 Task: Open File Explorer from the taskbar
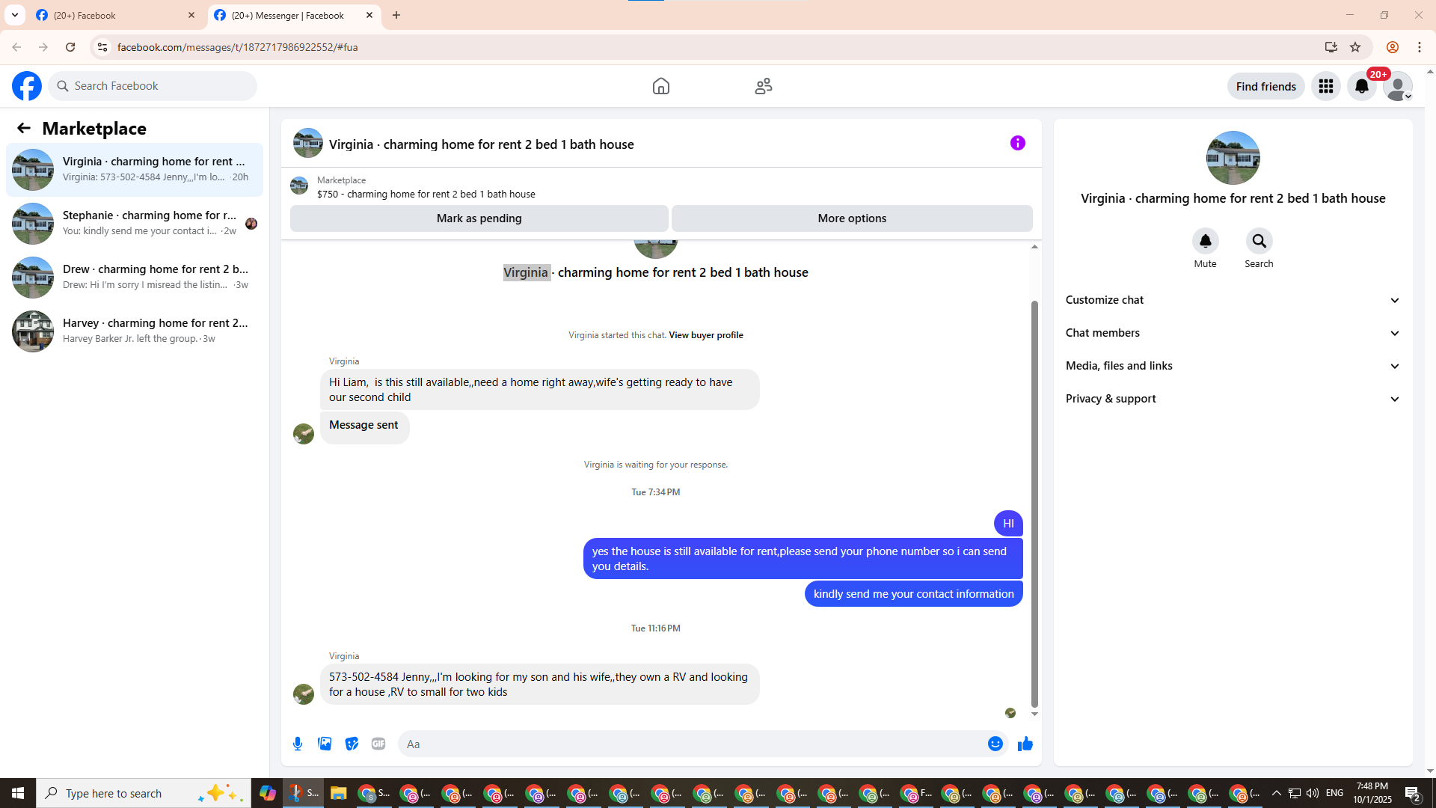coord(338,793)
